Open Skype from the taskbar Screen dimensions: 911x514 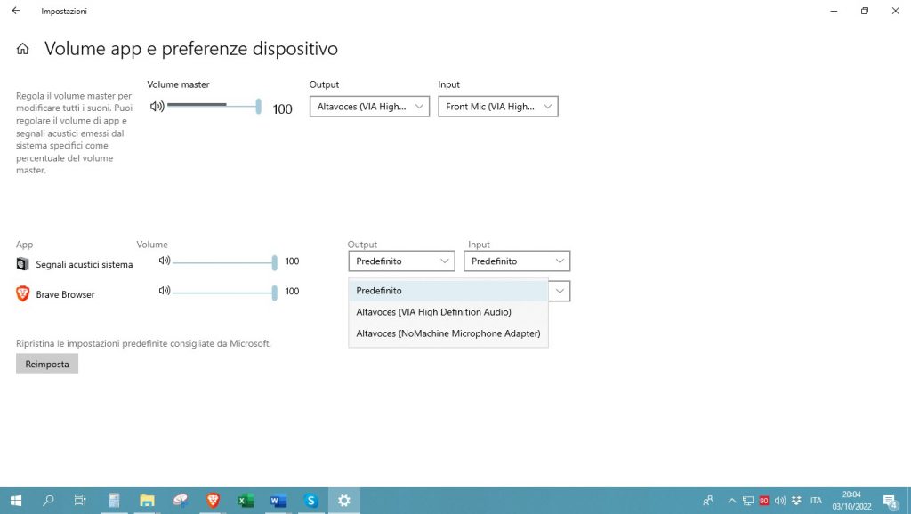tap(311, 501)
